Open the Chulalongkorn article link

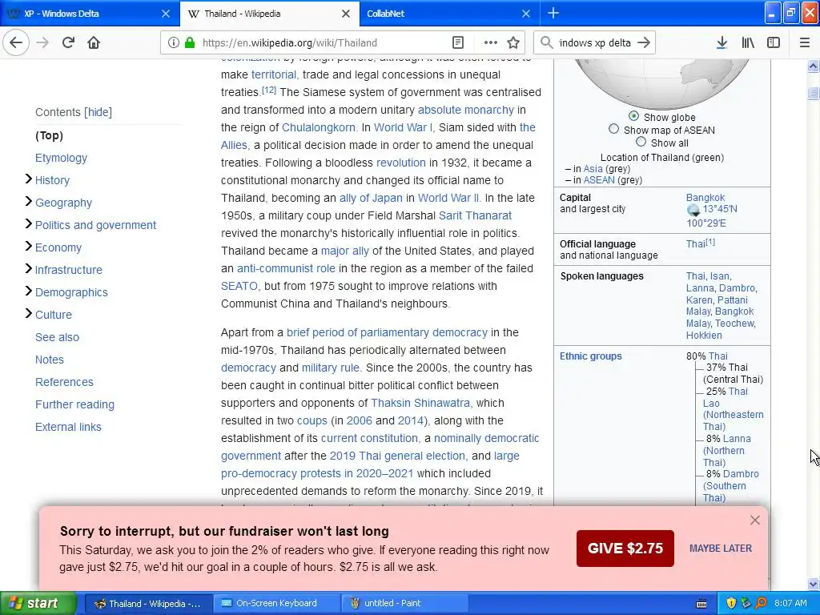[319, 127]
